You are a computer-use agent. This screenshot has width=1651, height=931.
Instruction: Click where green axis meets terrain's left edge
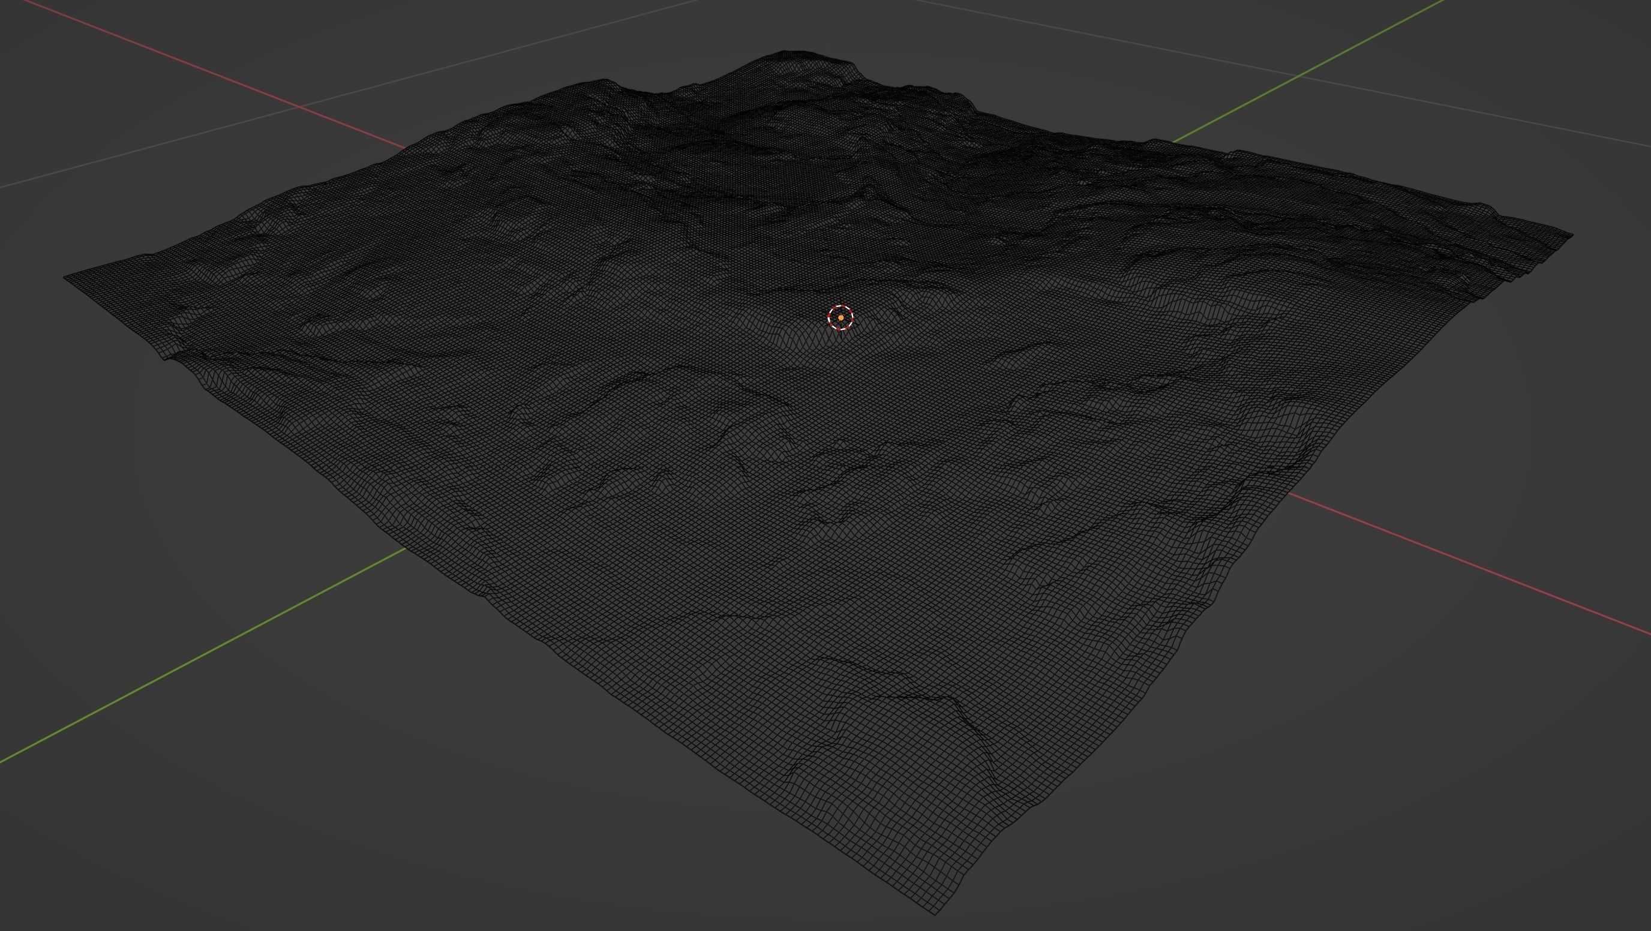click(406, 548)
